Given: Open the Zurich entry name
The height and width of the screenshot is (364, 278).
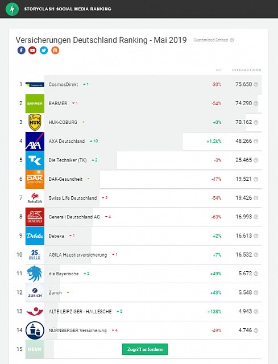Looking at the screenshot, I should pyautogui.click(x=55, y=292).
